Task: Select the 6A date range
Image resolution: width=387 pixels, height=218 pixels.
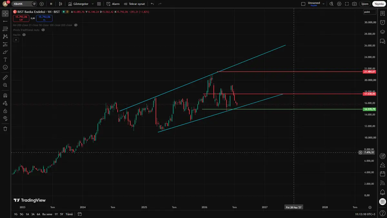Action: (x=38, y=214)
